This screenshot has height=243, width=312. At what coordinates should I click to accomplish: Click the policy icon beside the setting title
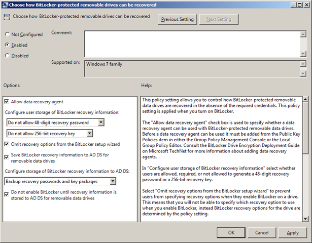coord(6,17)
